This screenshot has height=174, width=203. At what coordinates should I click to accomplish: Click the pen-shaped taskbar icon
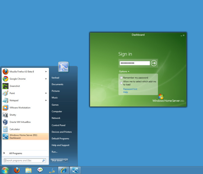point(52,170)
